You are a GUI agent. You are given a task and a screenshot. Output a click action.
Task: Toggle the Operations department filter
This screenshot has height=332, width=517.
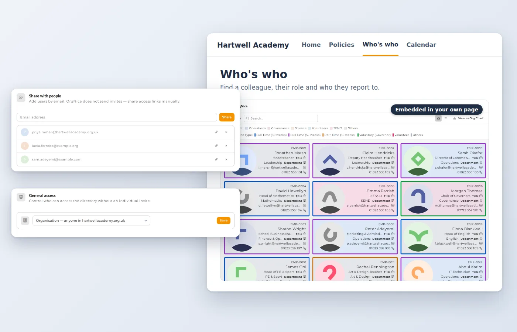(255, 128)
